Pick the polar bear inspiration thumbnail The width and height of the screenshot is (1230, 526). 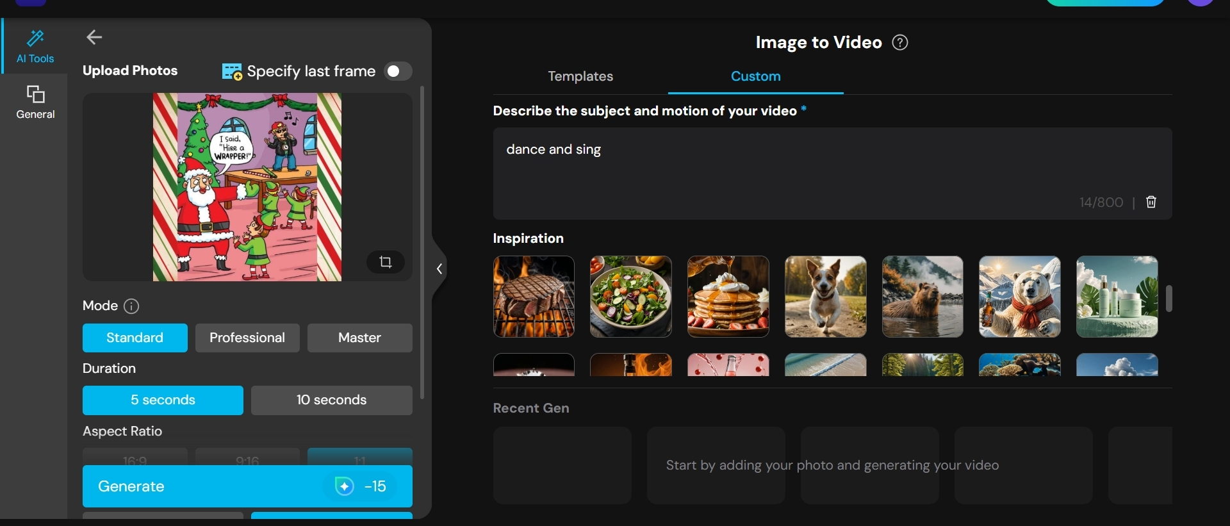click(x=1020, y=297)
